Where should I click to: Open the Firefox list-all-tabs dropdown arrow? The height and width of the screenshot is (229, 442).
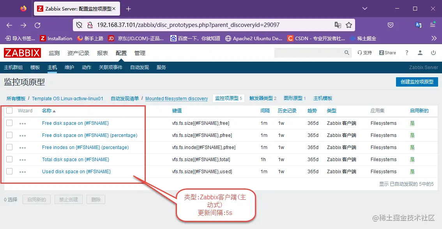[365, 8]
